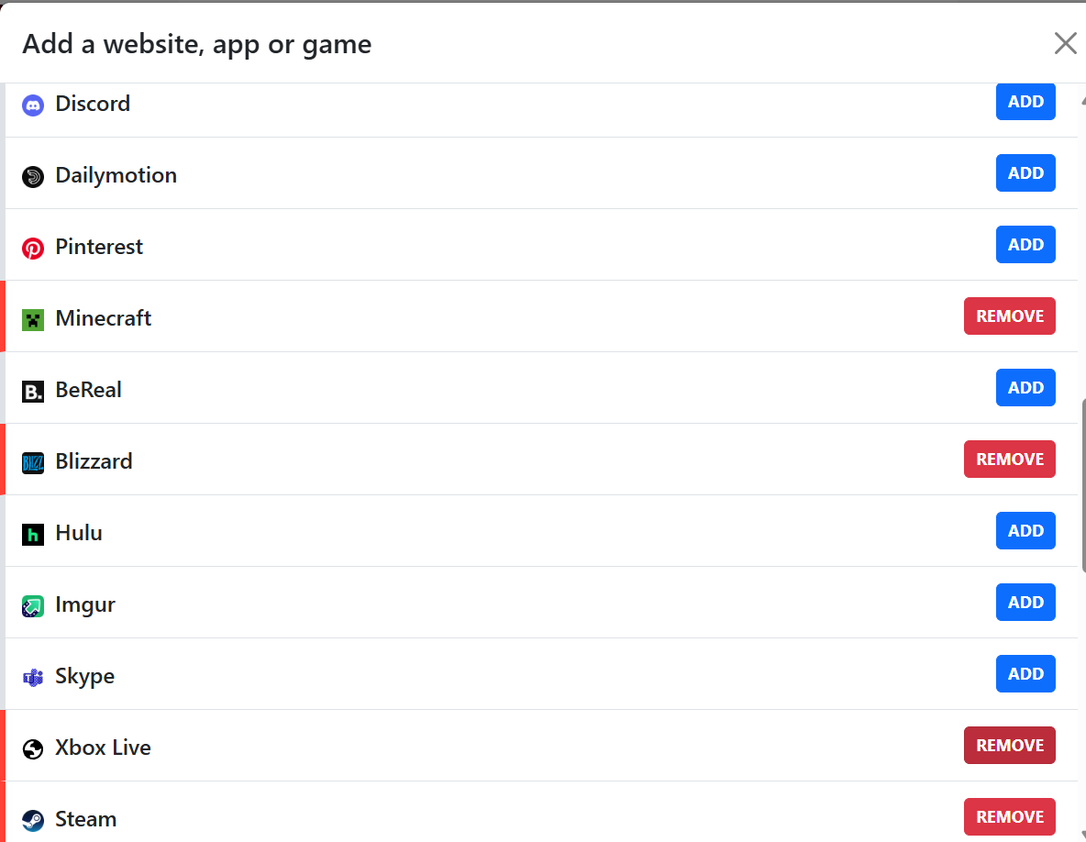Screen dimensions: 1086x842
Task: Click the Discord app icon
Action: (32, 105)
